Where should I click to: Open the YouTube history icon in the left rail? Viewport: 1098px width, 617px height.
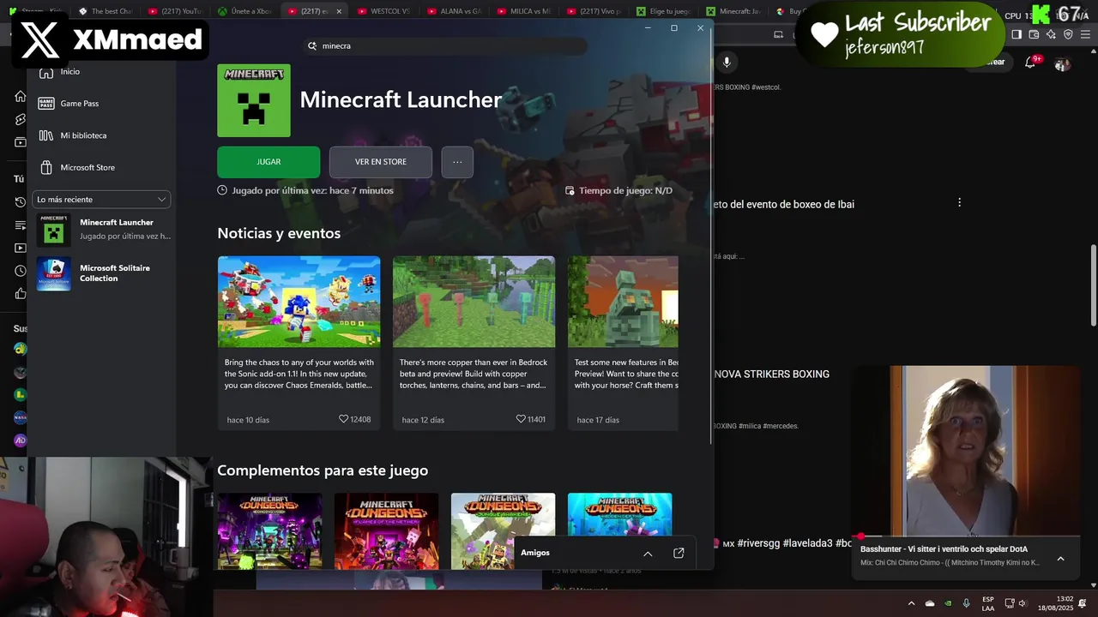(21, 202)
